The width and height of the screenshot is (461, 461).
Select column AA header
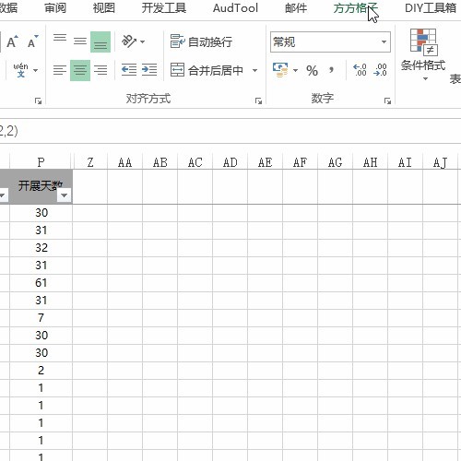pyautogui.click(x=124, y=162)
